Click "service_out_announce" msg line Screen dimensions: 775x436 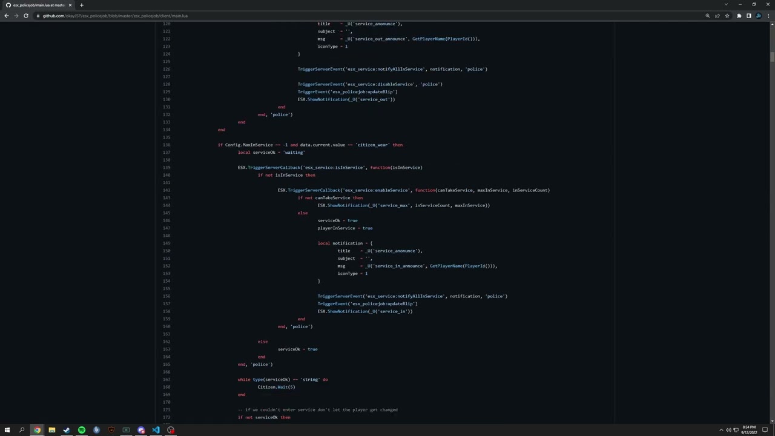[398, 39]
